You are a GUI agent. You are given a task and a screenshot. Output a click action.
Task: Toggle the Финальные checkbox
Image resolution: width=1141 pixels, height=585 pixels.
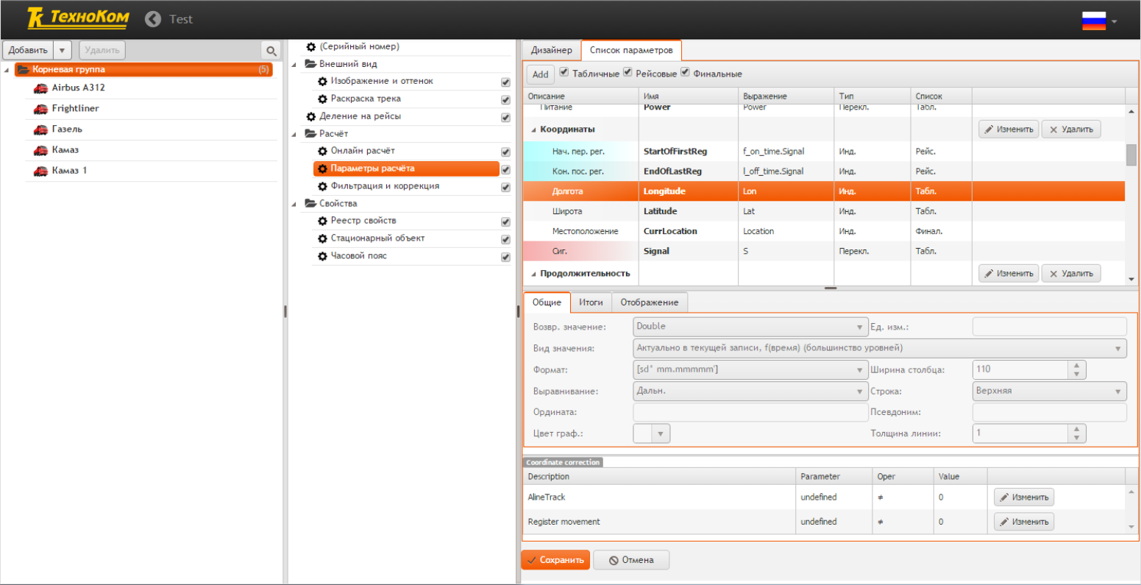[x=685, y=72]
